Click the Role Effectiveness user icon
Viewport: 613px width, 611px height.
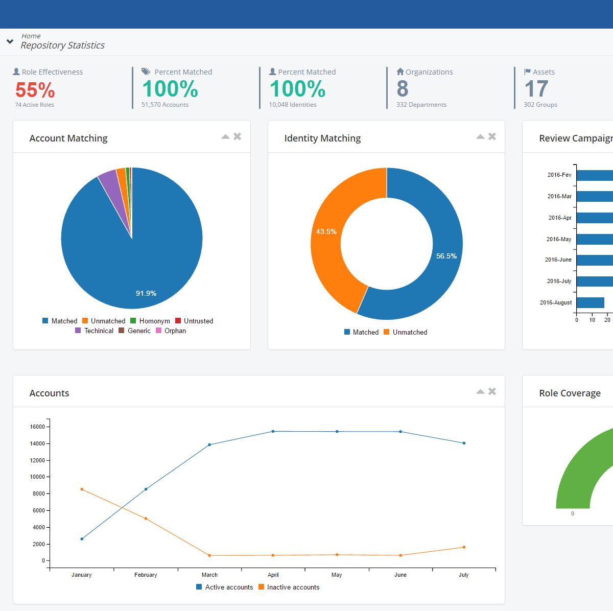(16, 72)
